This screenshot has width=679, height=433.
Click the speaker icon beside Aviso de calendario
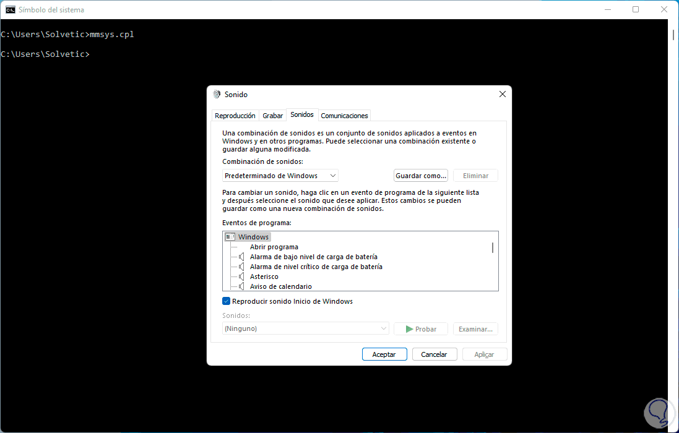(241, 286)
